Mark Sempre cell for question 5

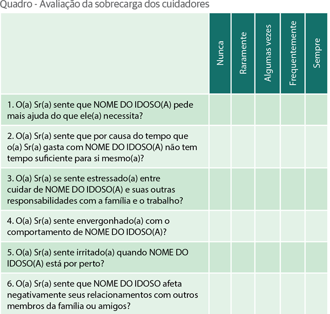point(316,257)
